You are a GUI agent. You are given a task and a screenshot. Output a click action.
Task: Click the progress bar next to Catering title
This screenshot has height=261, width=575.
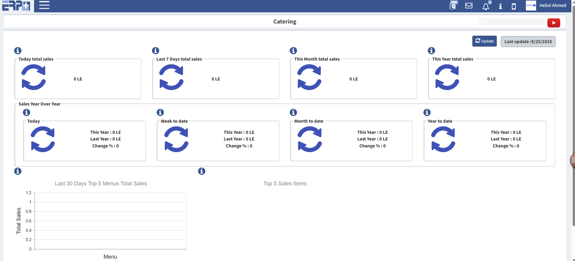[x=512, y=22]
